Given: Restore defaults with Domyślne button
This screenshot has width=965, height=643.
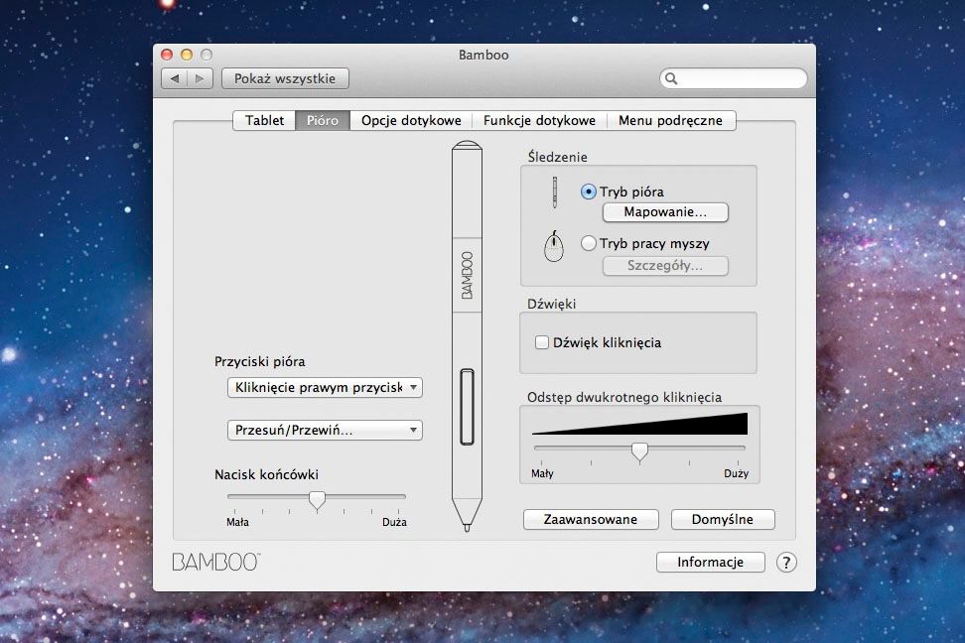Looking at the screenshot, I should pos(723,519).
